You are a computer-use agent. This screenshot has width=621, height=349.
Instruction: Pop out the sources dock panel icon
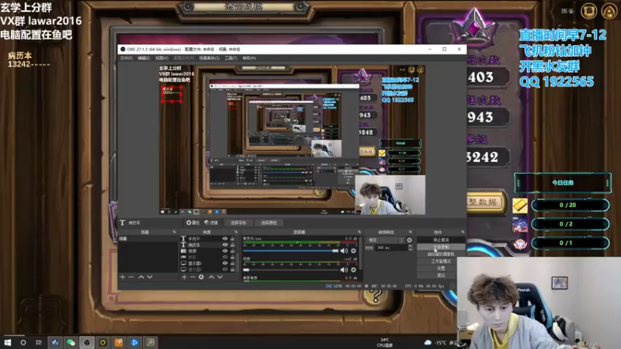pos(236,232)
